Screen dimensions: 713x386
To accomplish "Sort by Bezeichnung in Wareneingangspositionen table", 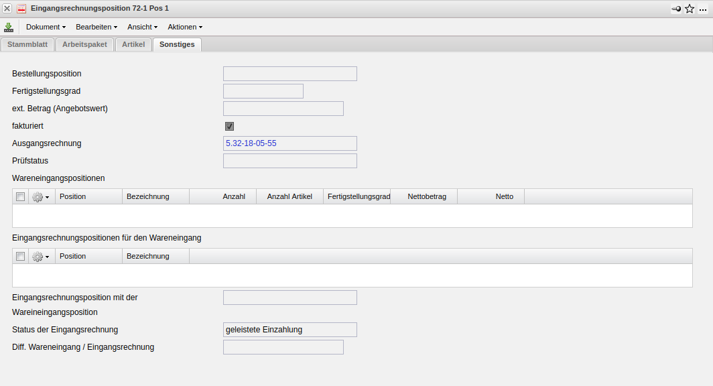I will pyautogui.click(x=155, y=197).
